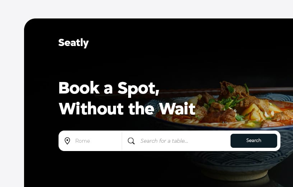Screen dimensions: 293x187
Task: Click the magnifying glass icon
Action: pyautogui.click(x=131, y=141)
